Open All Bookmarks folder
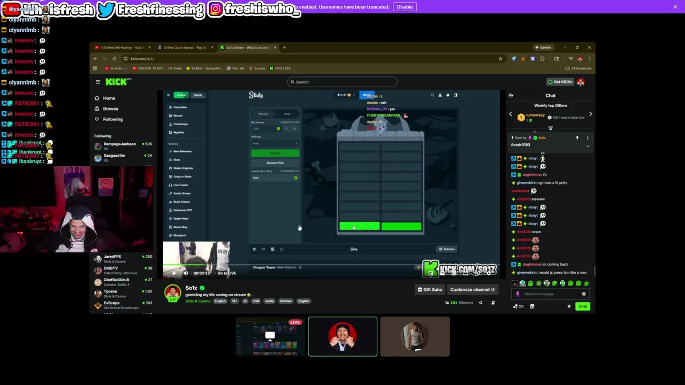This screenshot has width=685, height=385. [578, 68]
